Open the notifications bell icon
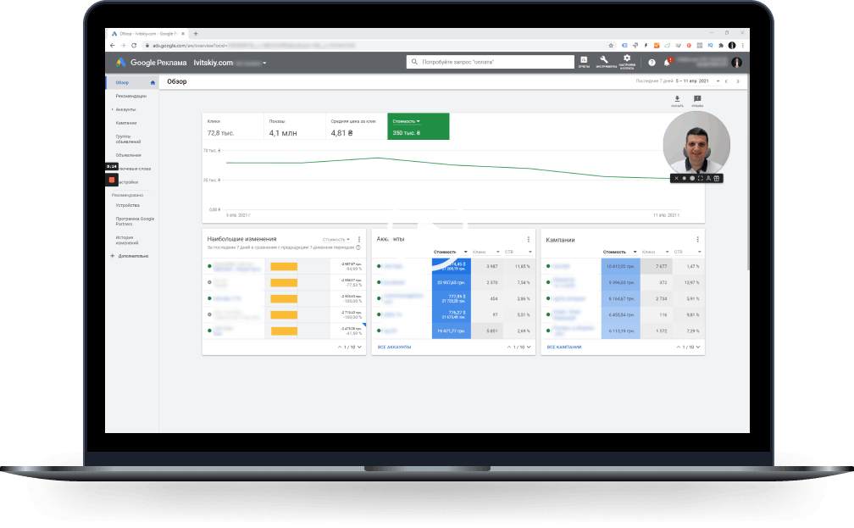The image size is (854, 528). [667, 62]
